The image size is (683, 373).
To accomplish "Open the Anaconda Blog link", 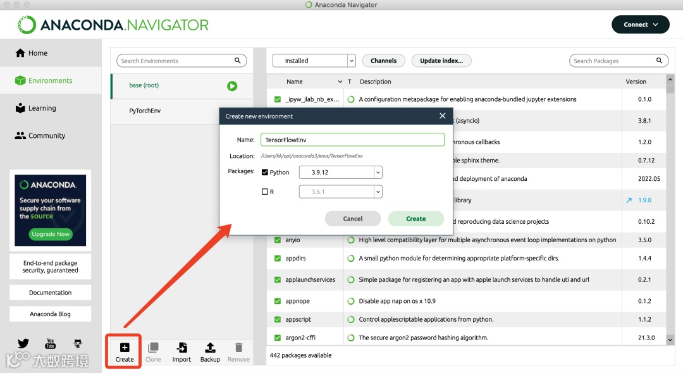I will point(51,314).
